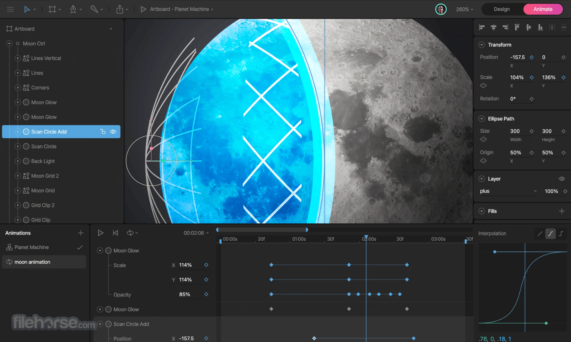The height and width of the screenshot is (342, 571).
Task: Toggle Scan Circle Add lock
Action: 103,132
